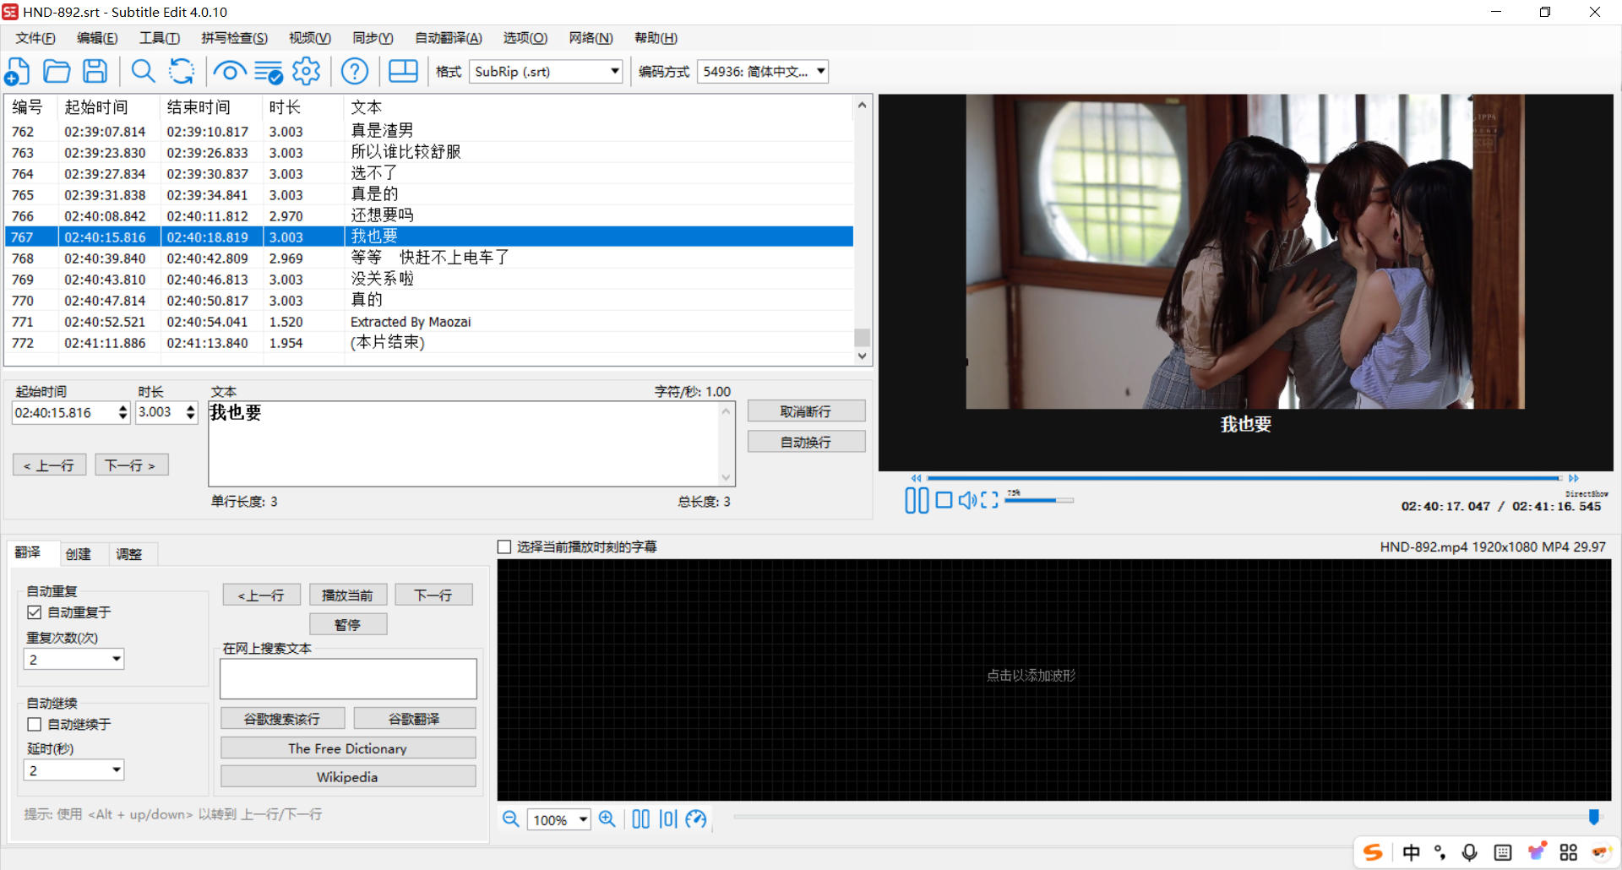
Task: Mute video with the speaker icon
Action: pyautogui.click(x=967, y=500)
